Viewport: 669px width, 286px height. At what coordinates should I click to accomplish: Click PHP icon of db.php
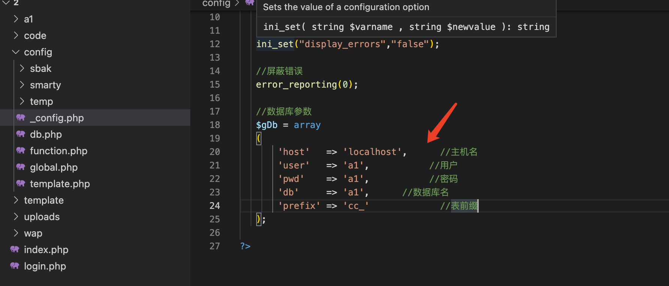click(21, 134)
